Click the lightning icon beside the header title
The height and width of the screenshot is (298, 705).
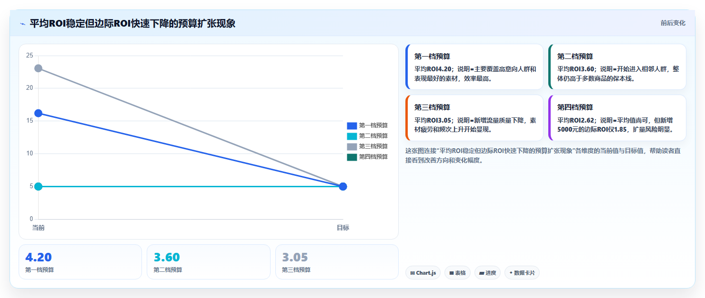(x=22, y=23)
